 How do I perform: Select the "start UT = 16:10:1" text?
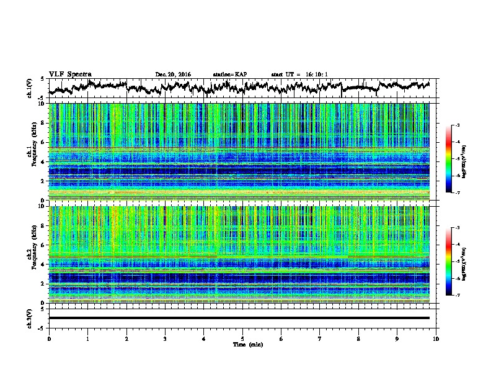[299, 75]
